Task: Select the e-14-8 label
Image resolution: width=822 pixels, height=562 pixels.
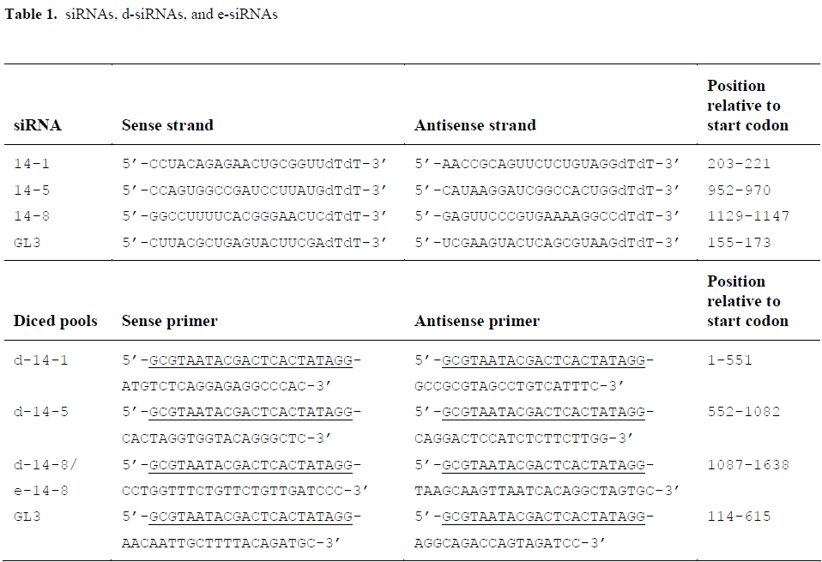Action: [x=41, y=491]
